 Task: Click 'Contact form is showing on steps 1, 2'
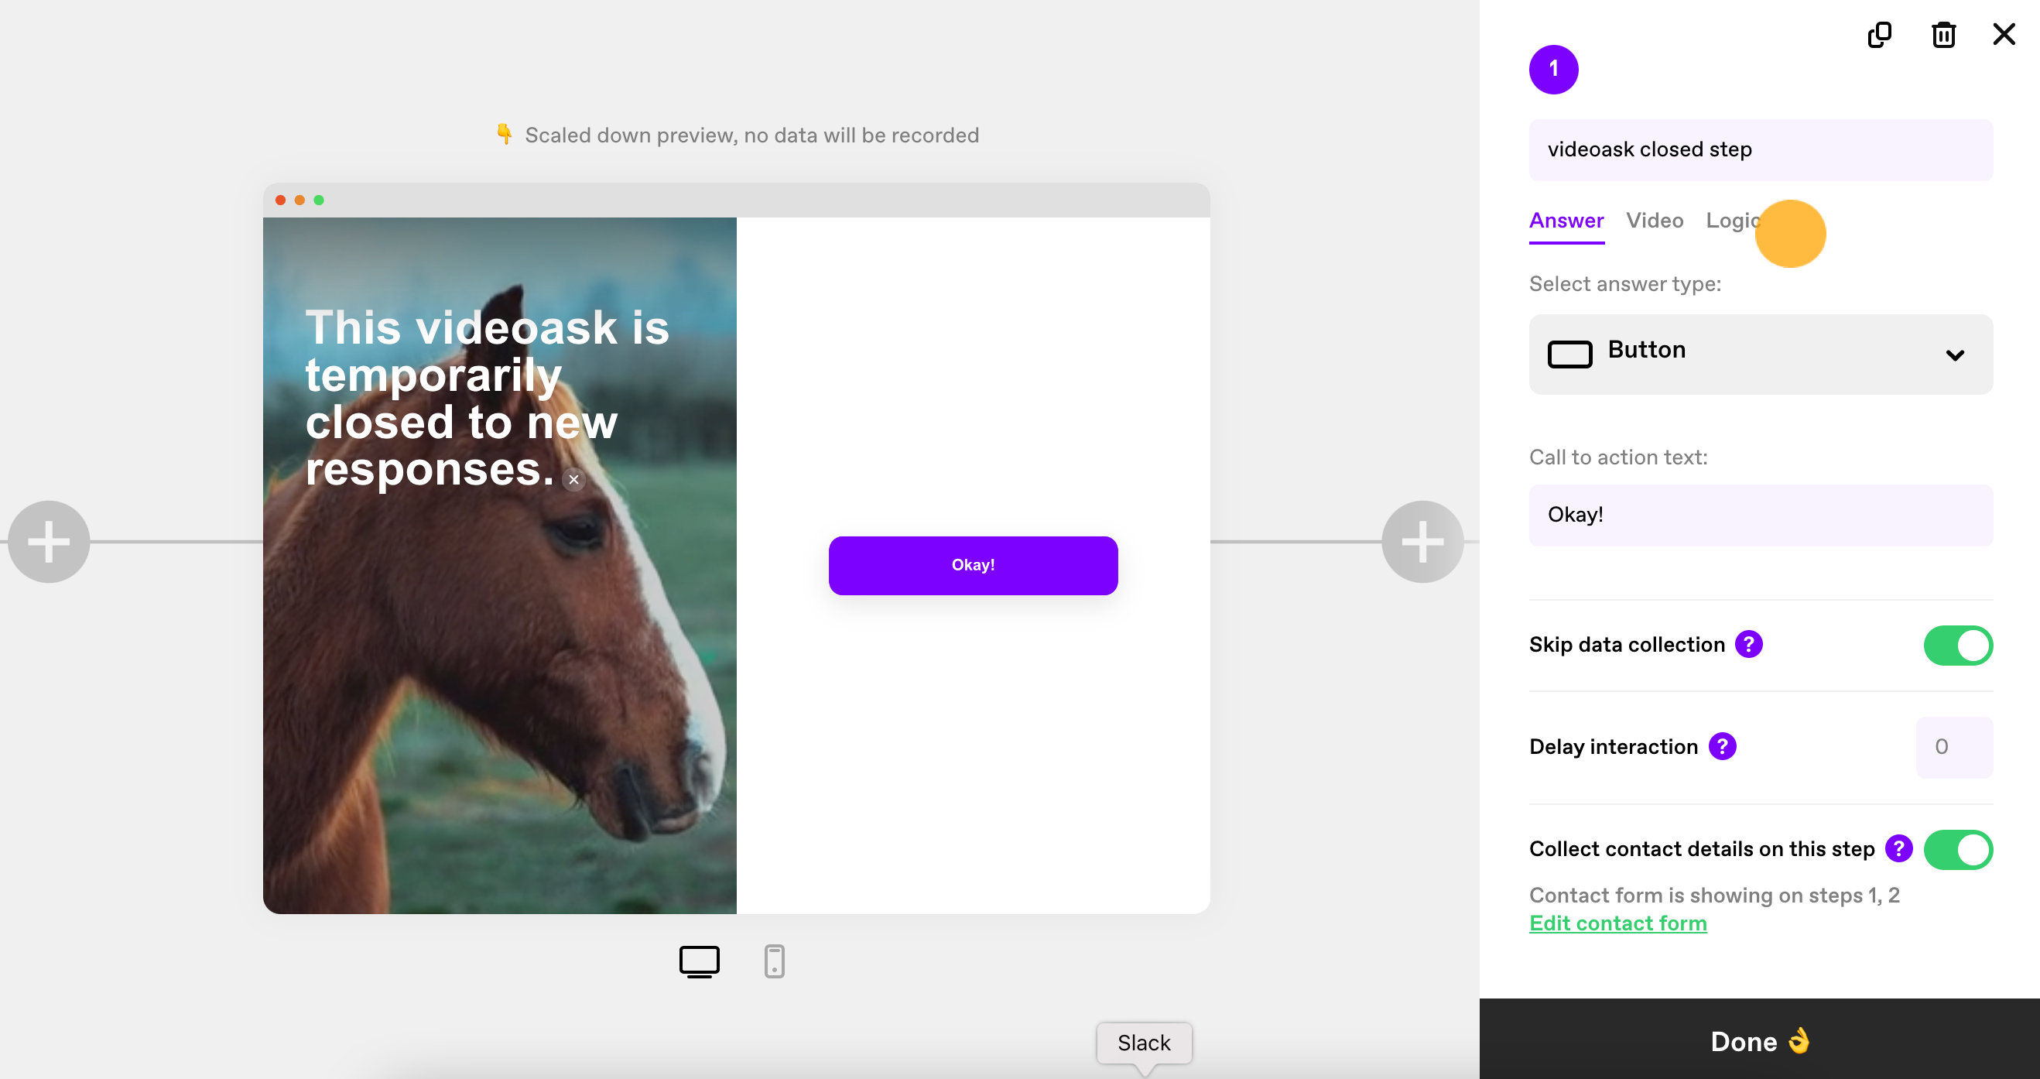click(x=1713, y=896)
